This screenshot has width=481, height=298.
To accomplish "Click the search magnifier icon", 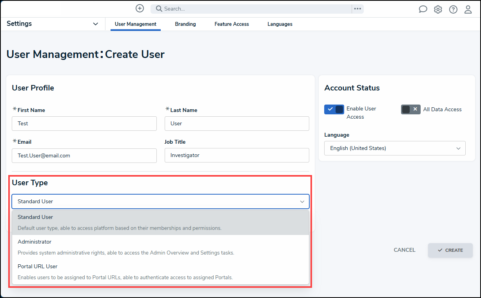I will (x=159, y=9).
